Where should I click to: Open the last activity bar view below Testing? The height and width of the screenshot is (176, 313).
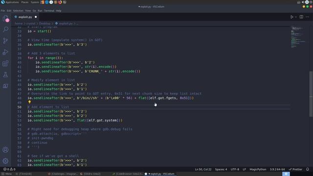(5, 86)
